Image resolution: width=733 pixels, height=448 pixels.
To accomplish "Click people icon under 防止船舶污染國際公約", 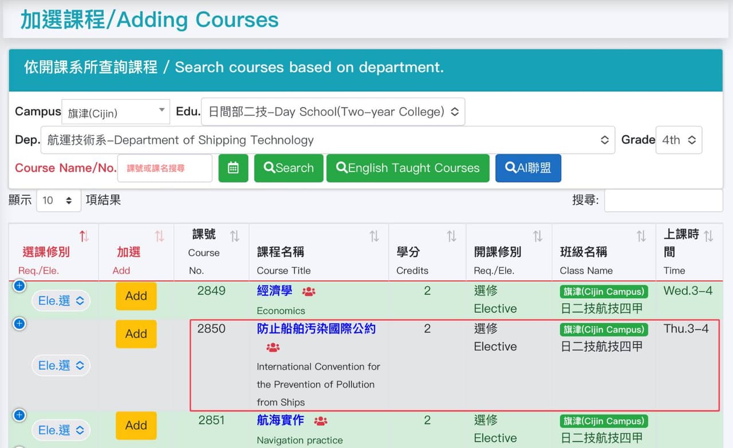I will [273, 347].
